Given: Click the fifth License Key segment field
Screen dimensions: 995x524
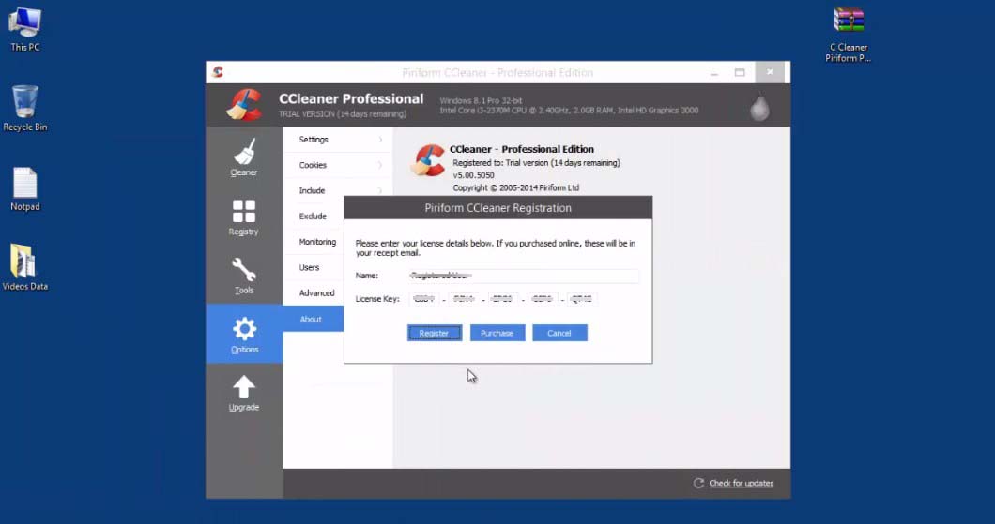Looking at the screenshot, I should pyautogui.click(x=582, y=299).
